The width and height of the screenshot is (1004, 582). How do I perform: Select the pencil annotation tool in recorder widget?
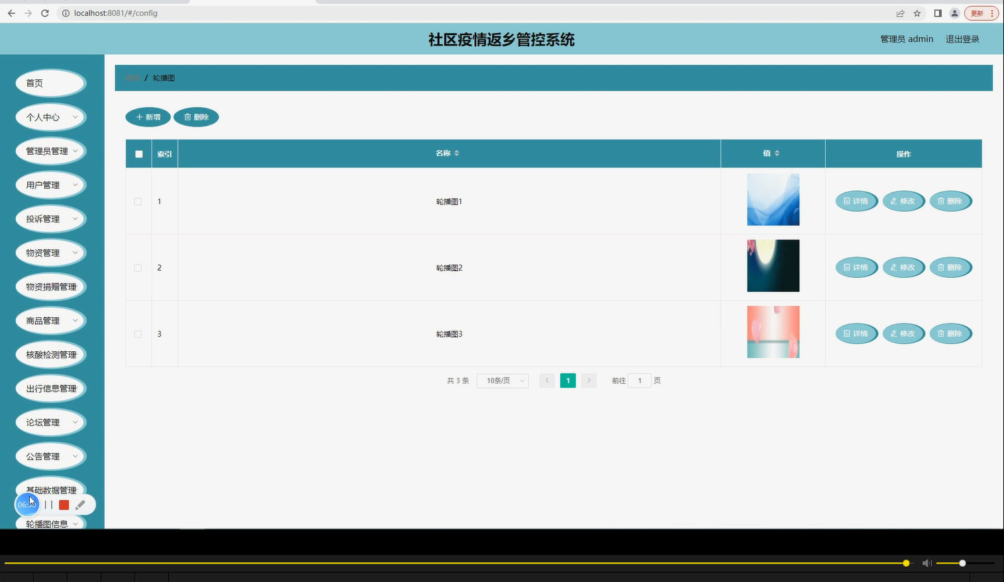click(x=80, y=505)
